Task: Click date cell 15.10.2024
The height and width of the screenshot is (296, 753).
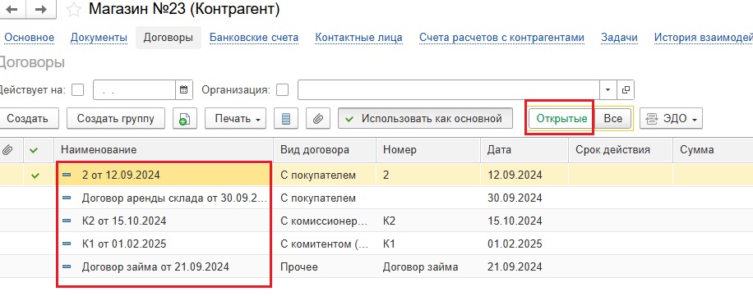Action: 524,221
